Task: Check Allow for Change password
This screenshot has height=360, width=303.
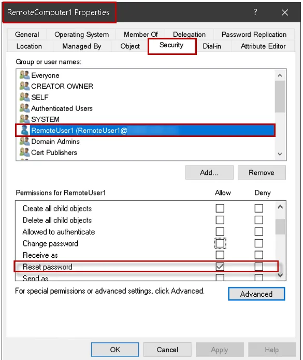Action: tap(220, 243)
